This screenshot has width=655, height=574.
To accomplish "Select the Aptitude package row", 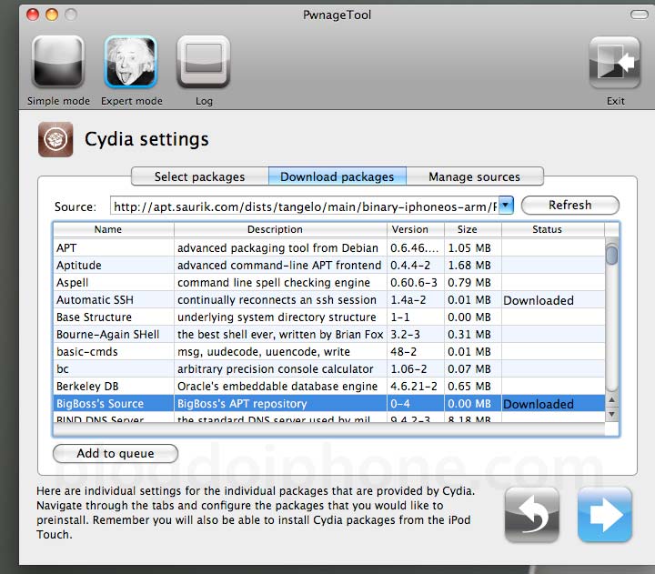I will pyautogui.click(x=329, y=266).
